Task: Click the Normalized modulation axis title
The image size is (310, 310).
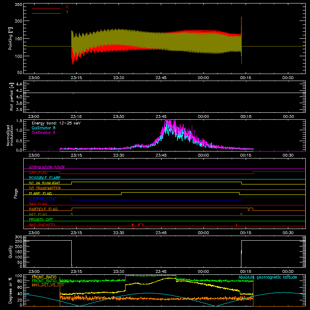Action: click(10, 135)
